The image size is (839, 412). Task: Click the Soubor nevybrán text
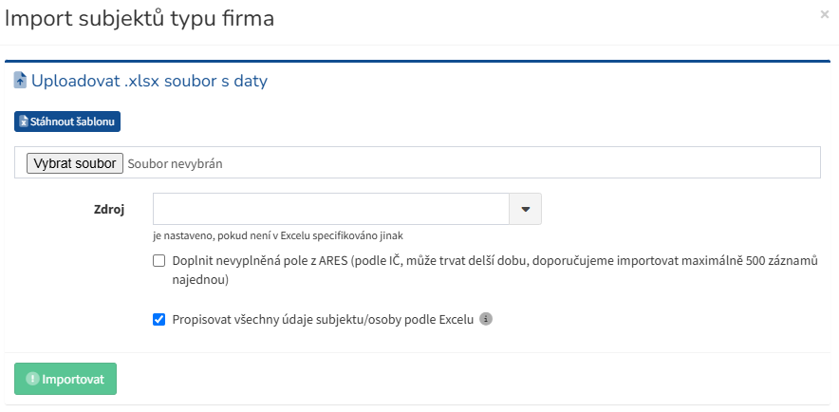click(x=175, y=164)
